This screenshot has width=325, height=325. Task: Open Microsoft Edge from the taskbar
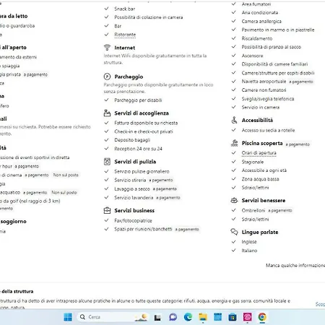click(x=188, y=317)
